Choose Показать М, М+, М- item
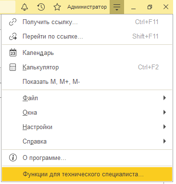176x184 pixels. pos(87,82)
